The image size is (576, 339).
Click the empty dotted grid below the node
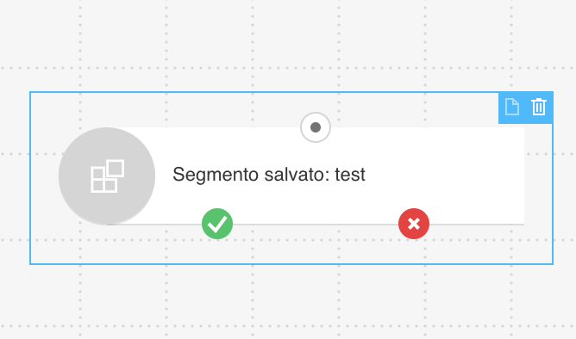[286, 300]
